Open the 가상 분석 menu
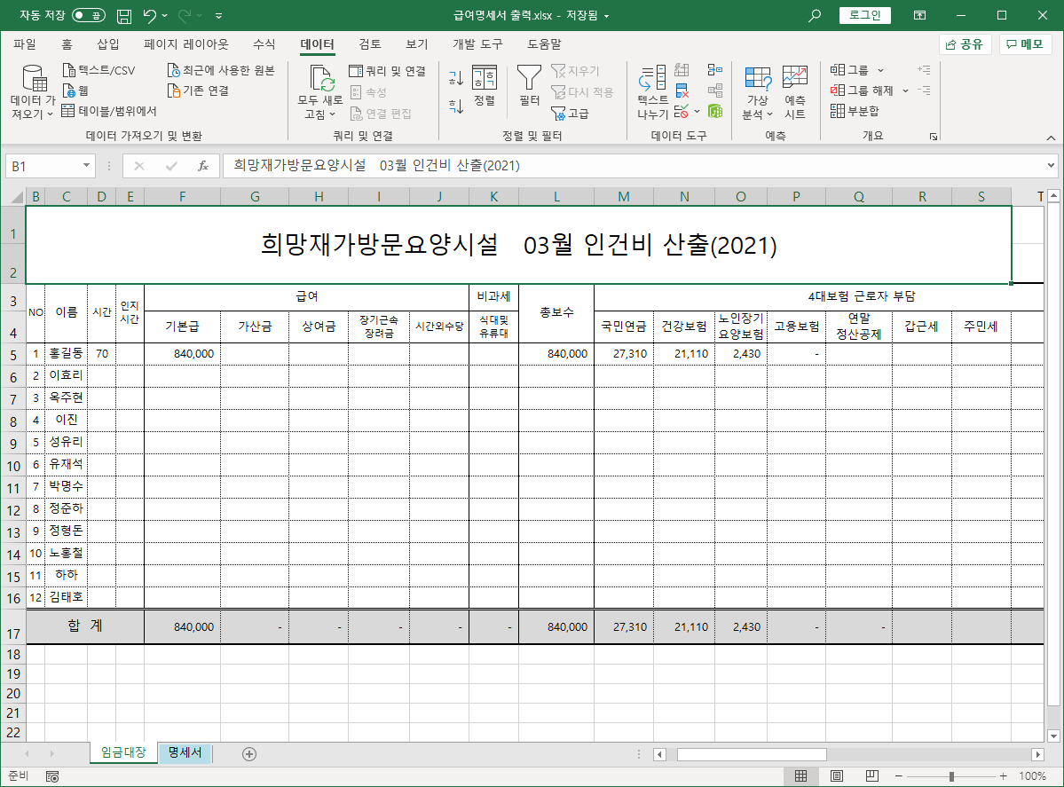This screenshot has width=1064, height=787. click(757, 92)
